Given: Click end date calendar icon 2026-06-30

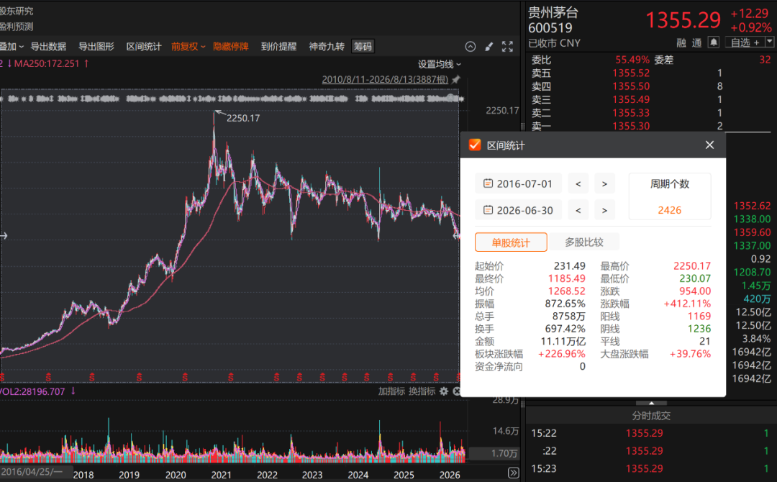Looking at the screenshot, I should click(488, 210).
